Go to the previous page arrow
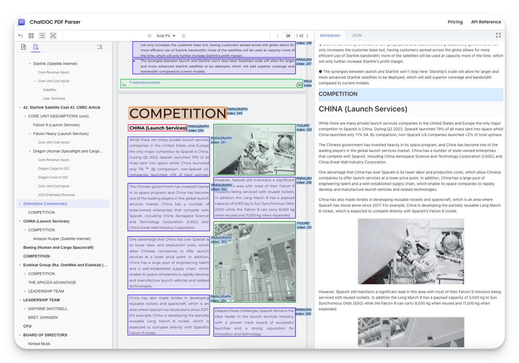Screen dimensions: 519x363 click(x=277, y=36)
